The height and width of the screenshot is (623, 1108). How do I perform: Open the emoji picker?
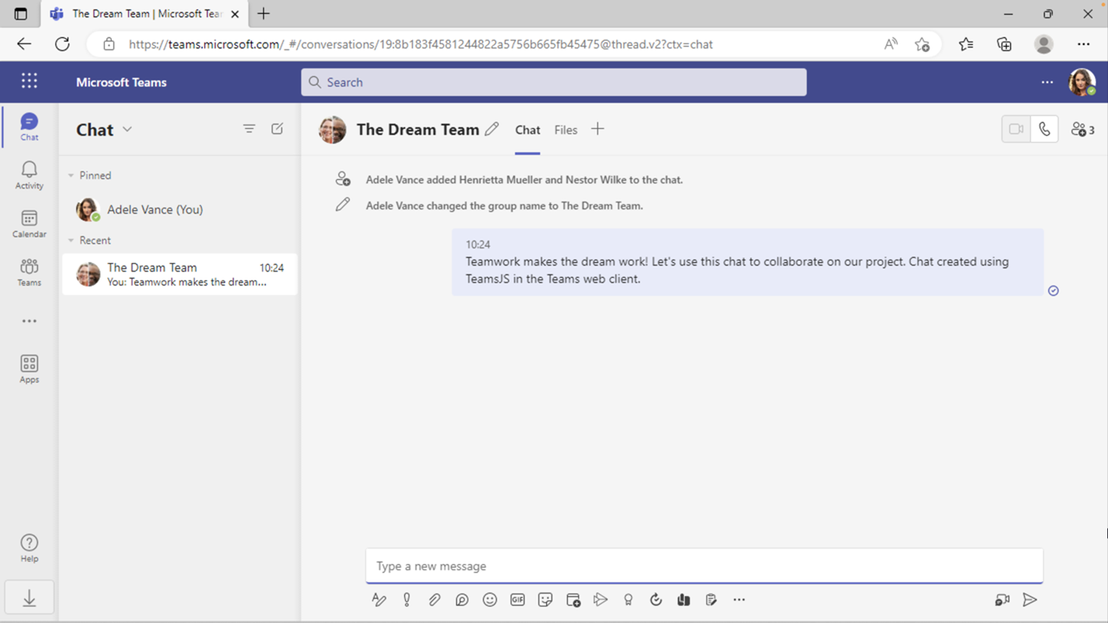click(490, 600)
